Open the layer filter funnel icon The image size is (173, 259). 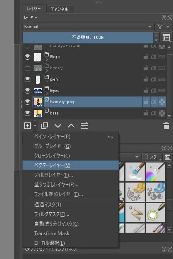click(x=160, y=27)
